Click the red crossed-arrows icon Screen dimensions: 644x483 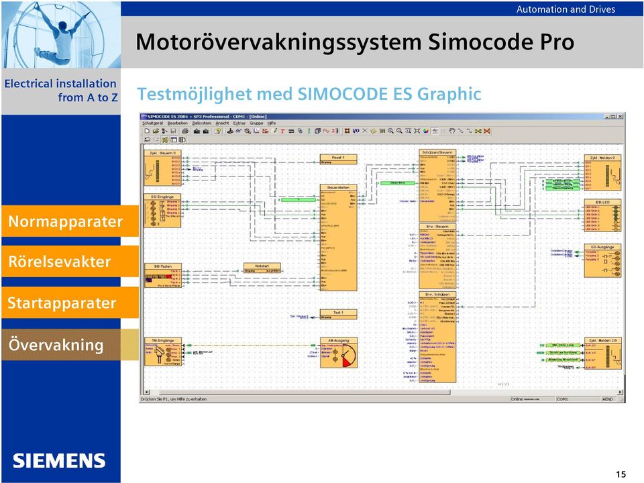[x=487, y=131]
